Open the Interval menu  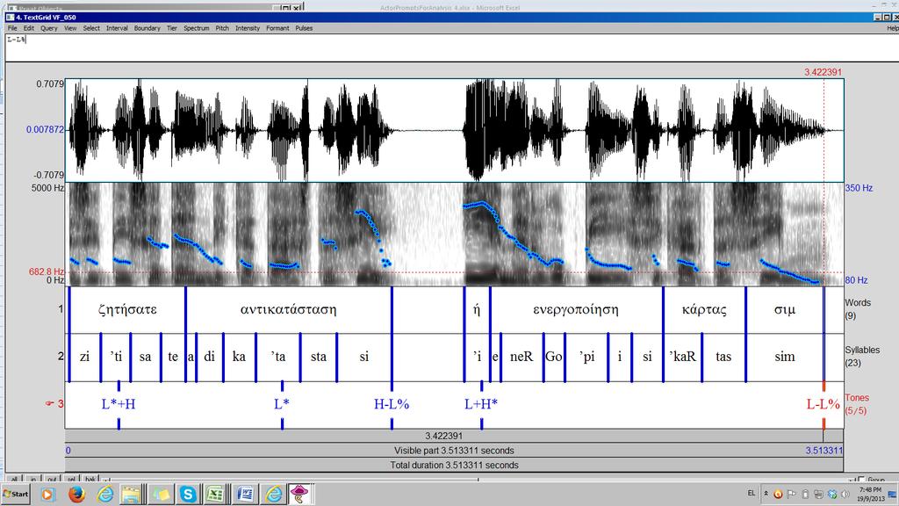point(117,28)
